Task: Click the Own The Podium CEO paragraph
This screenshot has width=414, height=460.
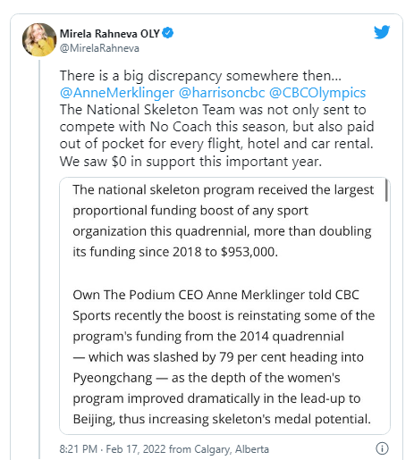Action: [x=224, y=356]
